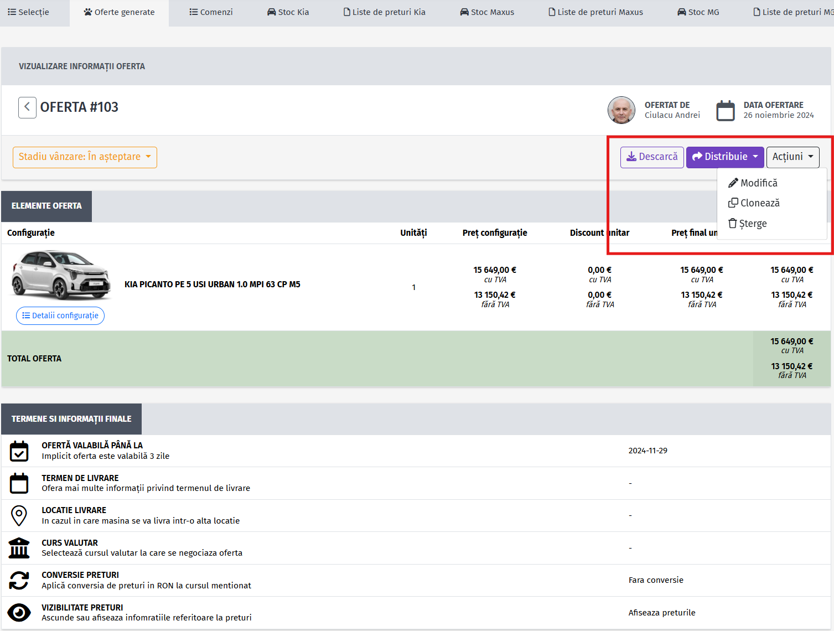Image resolution: width=834 pixels, height=631 pixels.
Task: Click the CONVERSIE PRETURI label
Action: click(80, 575)
